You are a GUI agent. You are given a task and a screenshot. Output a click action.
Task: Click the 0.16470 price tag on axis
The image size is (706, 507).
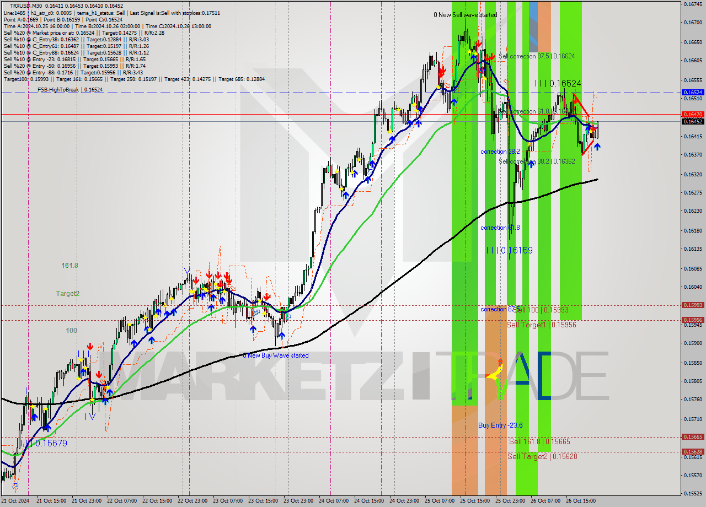(693, 114)
